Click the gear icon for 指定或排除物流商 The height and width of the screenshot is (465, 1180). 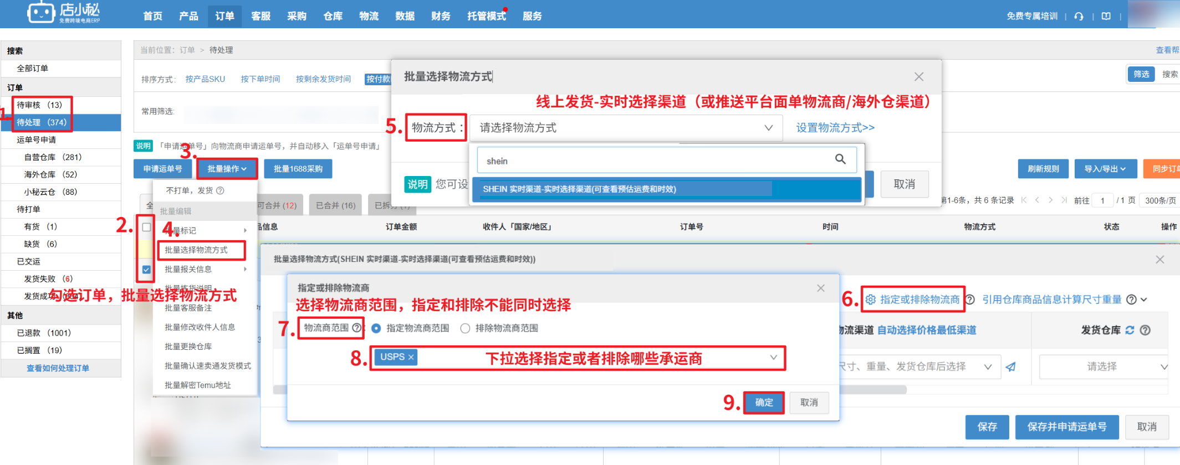[x=871, y=299]
